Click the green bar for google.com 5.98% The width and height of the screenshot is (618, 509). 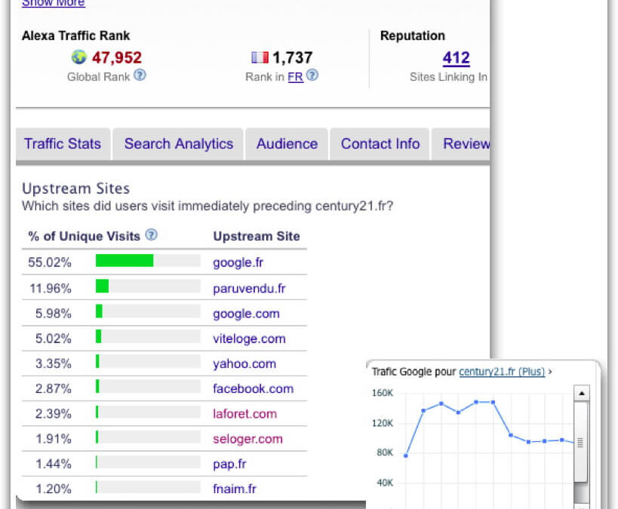coord(99,311)
